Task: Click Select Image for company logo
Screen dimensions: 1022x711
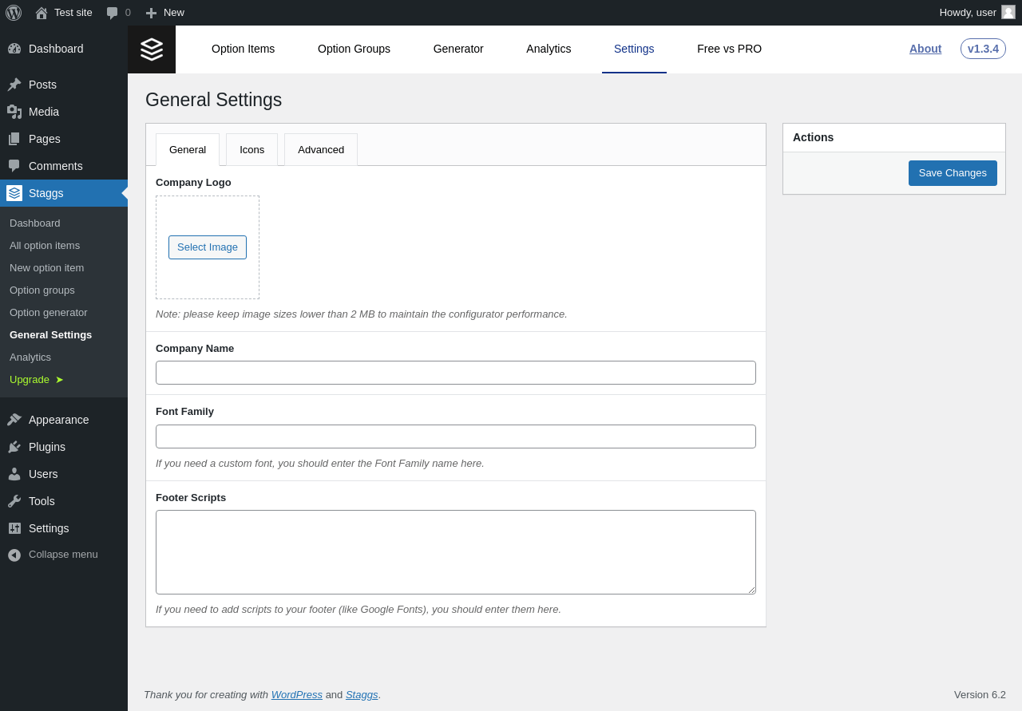Action: (208, 247)
